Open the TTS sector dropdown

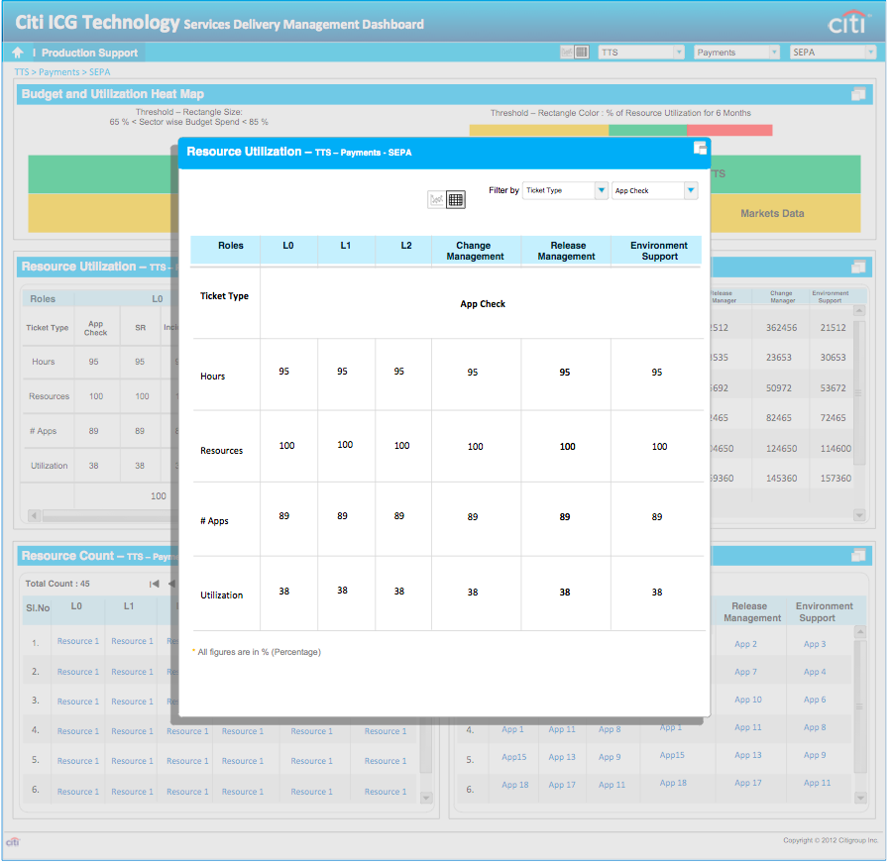641,53
